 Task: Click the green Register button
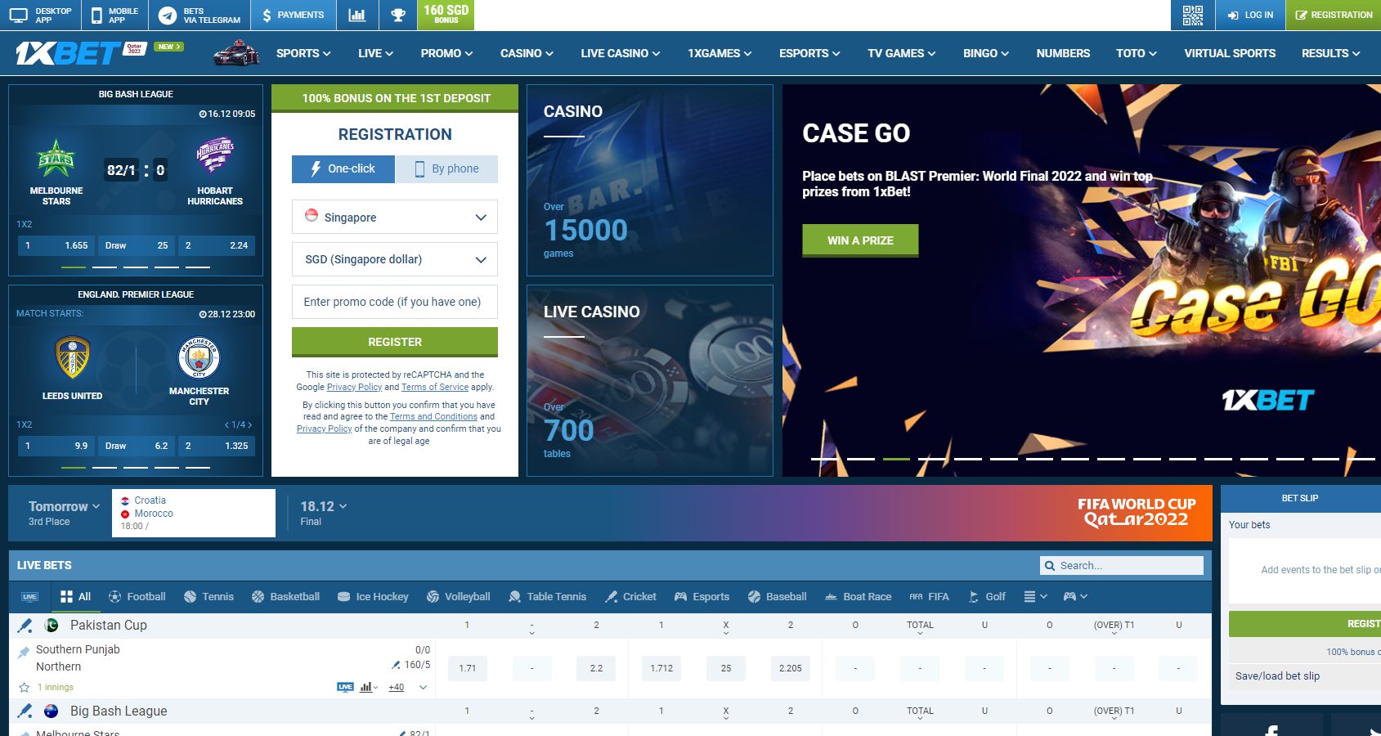(x=395, y=342)
